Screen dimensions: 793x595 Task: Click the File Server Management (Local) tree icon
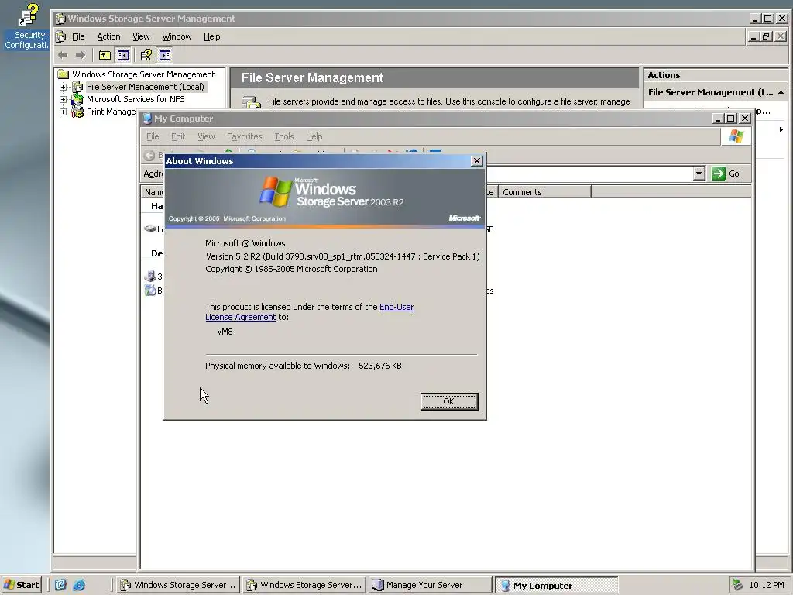click(x=77, y=87)
